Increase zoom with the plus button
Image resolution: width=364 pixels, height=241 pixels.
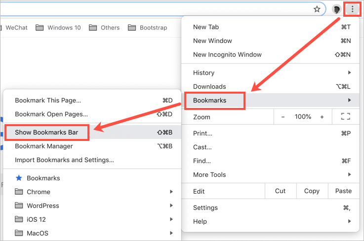point(322,117)
